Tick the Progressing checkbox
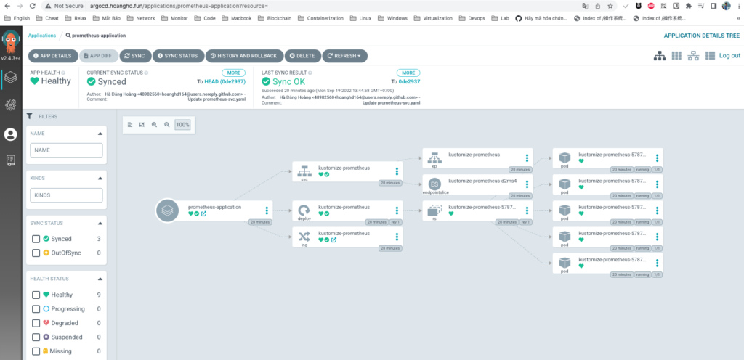Screen dimensions: 744x360 36,309
